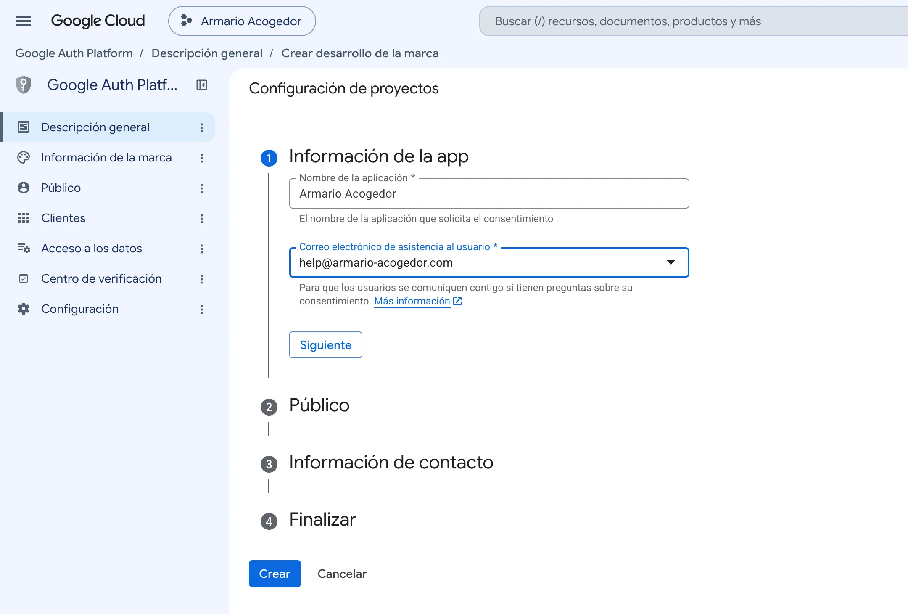Collapse the side navigation panel
The image size is (908, 614).
(x=202, y=85)
